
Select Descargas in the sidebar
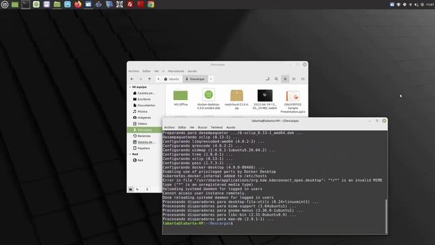[x=145, y=130]
